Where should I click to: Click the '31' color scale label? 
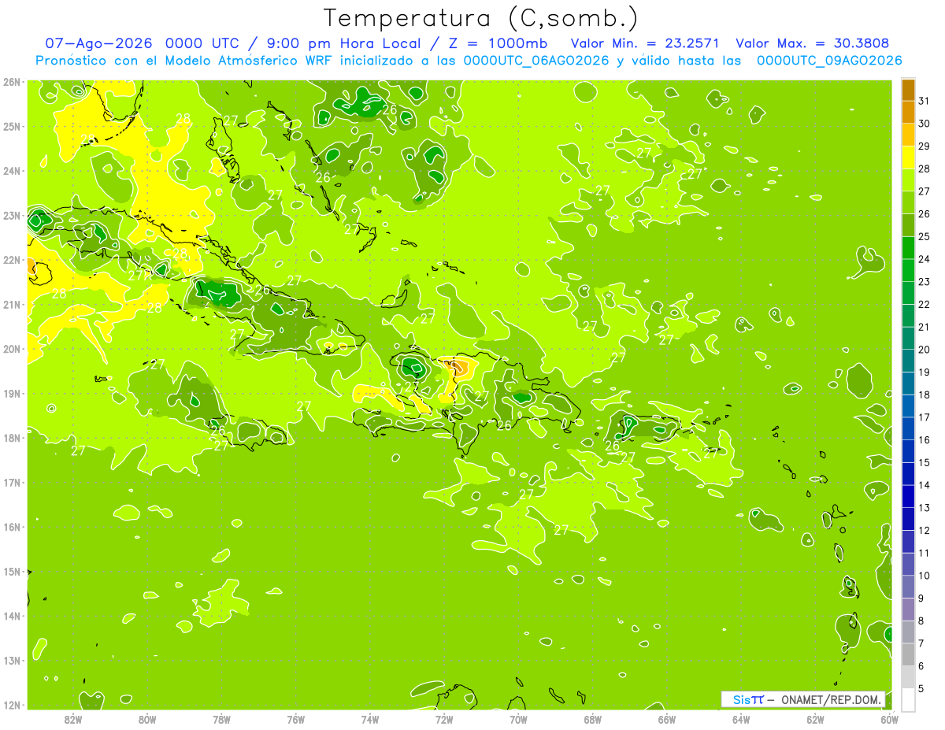[x=925, y=101]
